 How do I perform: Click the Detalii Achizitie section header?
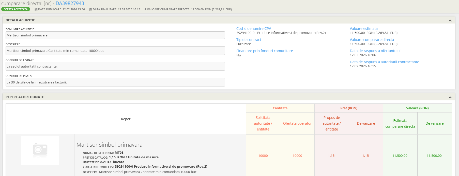20,20
